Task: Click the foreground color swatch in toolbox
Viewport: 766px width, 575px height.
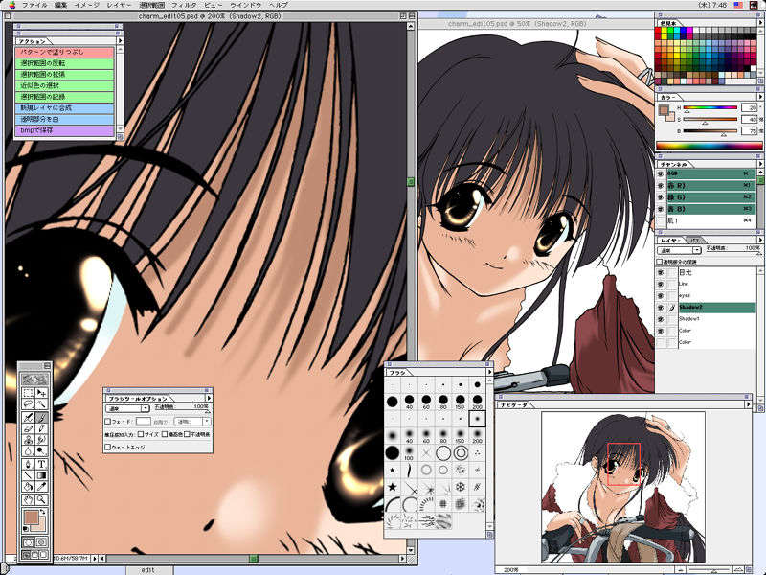Action: tap(31, 517)
